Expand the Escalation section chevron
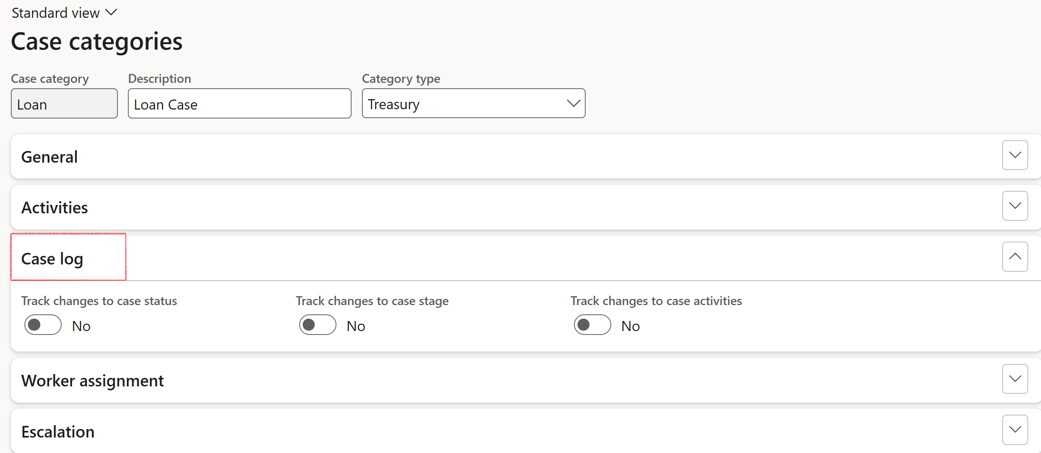 [x=1014, y=430]
